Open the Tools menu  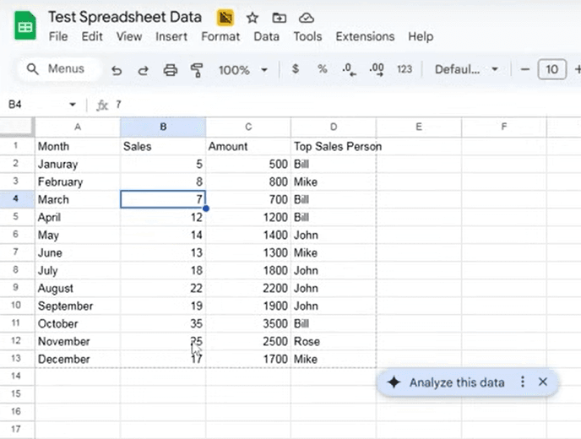307,36
